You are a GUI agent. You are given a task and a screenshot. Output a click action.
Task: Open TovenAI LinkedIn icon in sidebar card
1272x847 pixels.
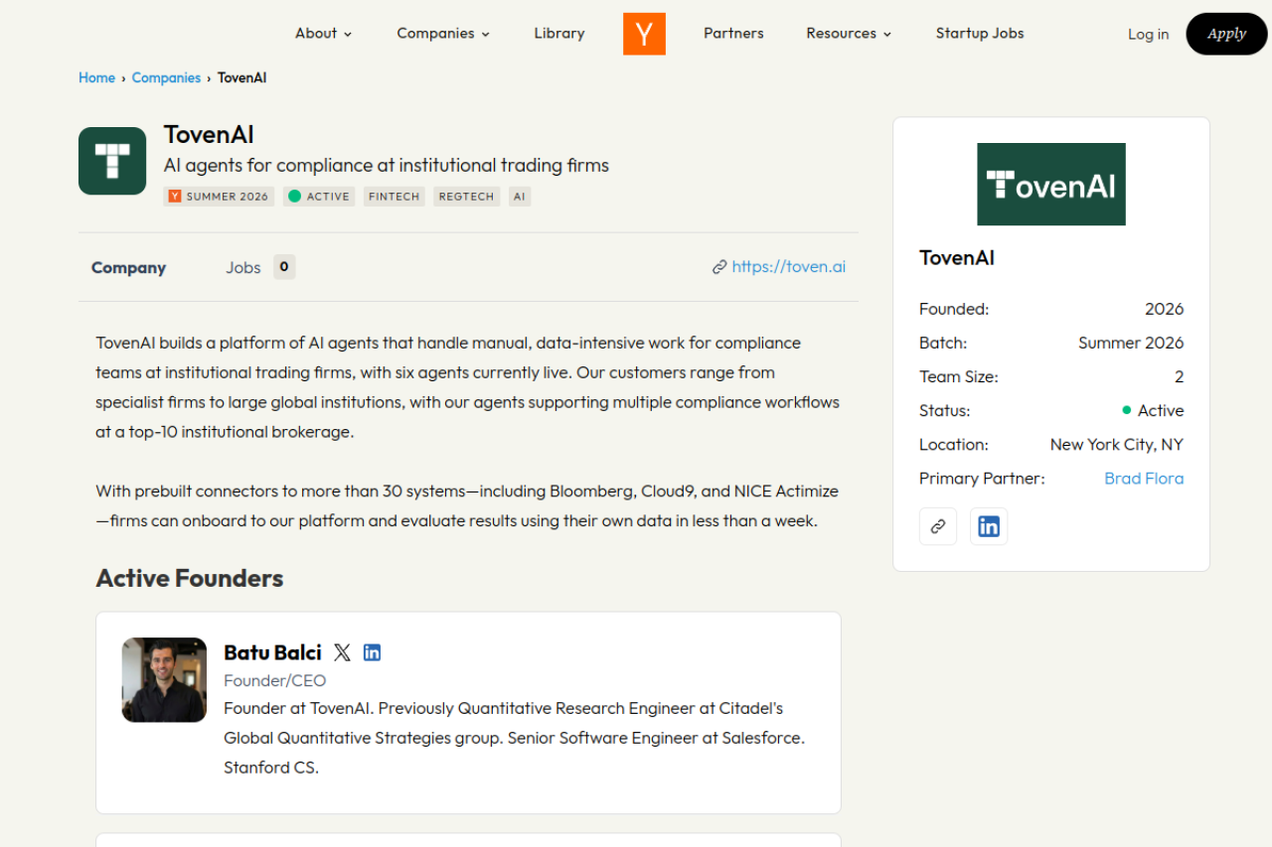pyautogui.click(x=989, y=526)
